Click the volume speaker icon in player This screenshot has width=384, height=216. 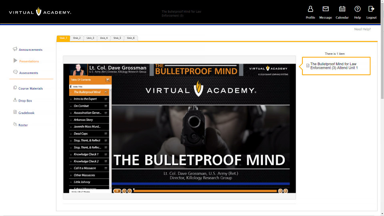point(280,191)
